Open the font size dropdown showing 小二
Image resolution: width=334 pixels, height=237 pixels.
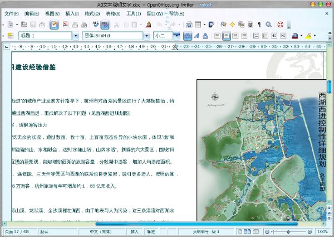(176, 36)
